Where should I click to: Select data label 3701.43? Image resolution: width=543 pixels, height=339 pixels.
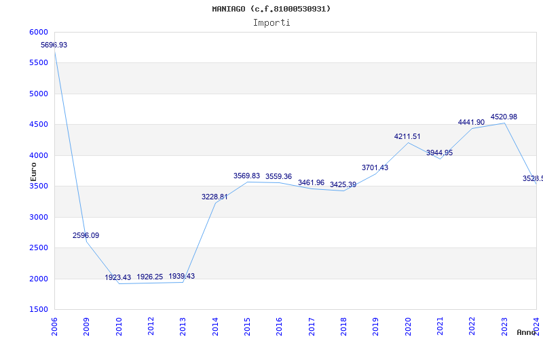pyautogui.click(x=375, y=167)
